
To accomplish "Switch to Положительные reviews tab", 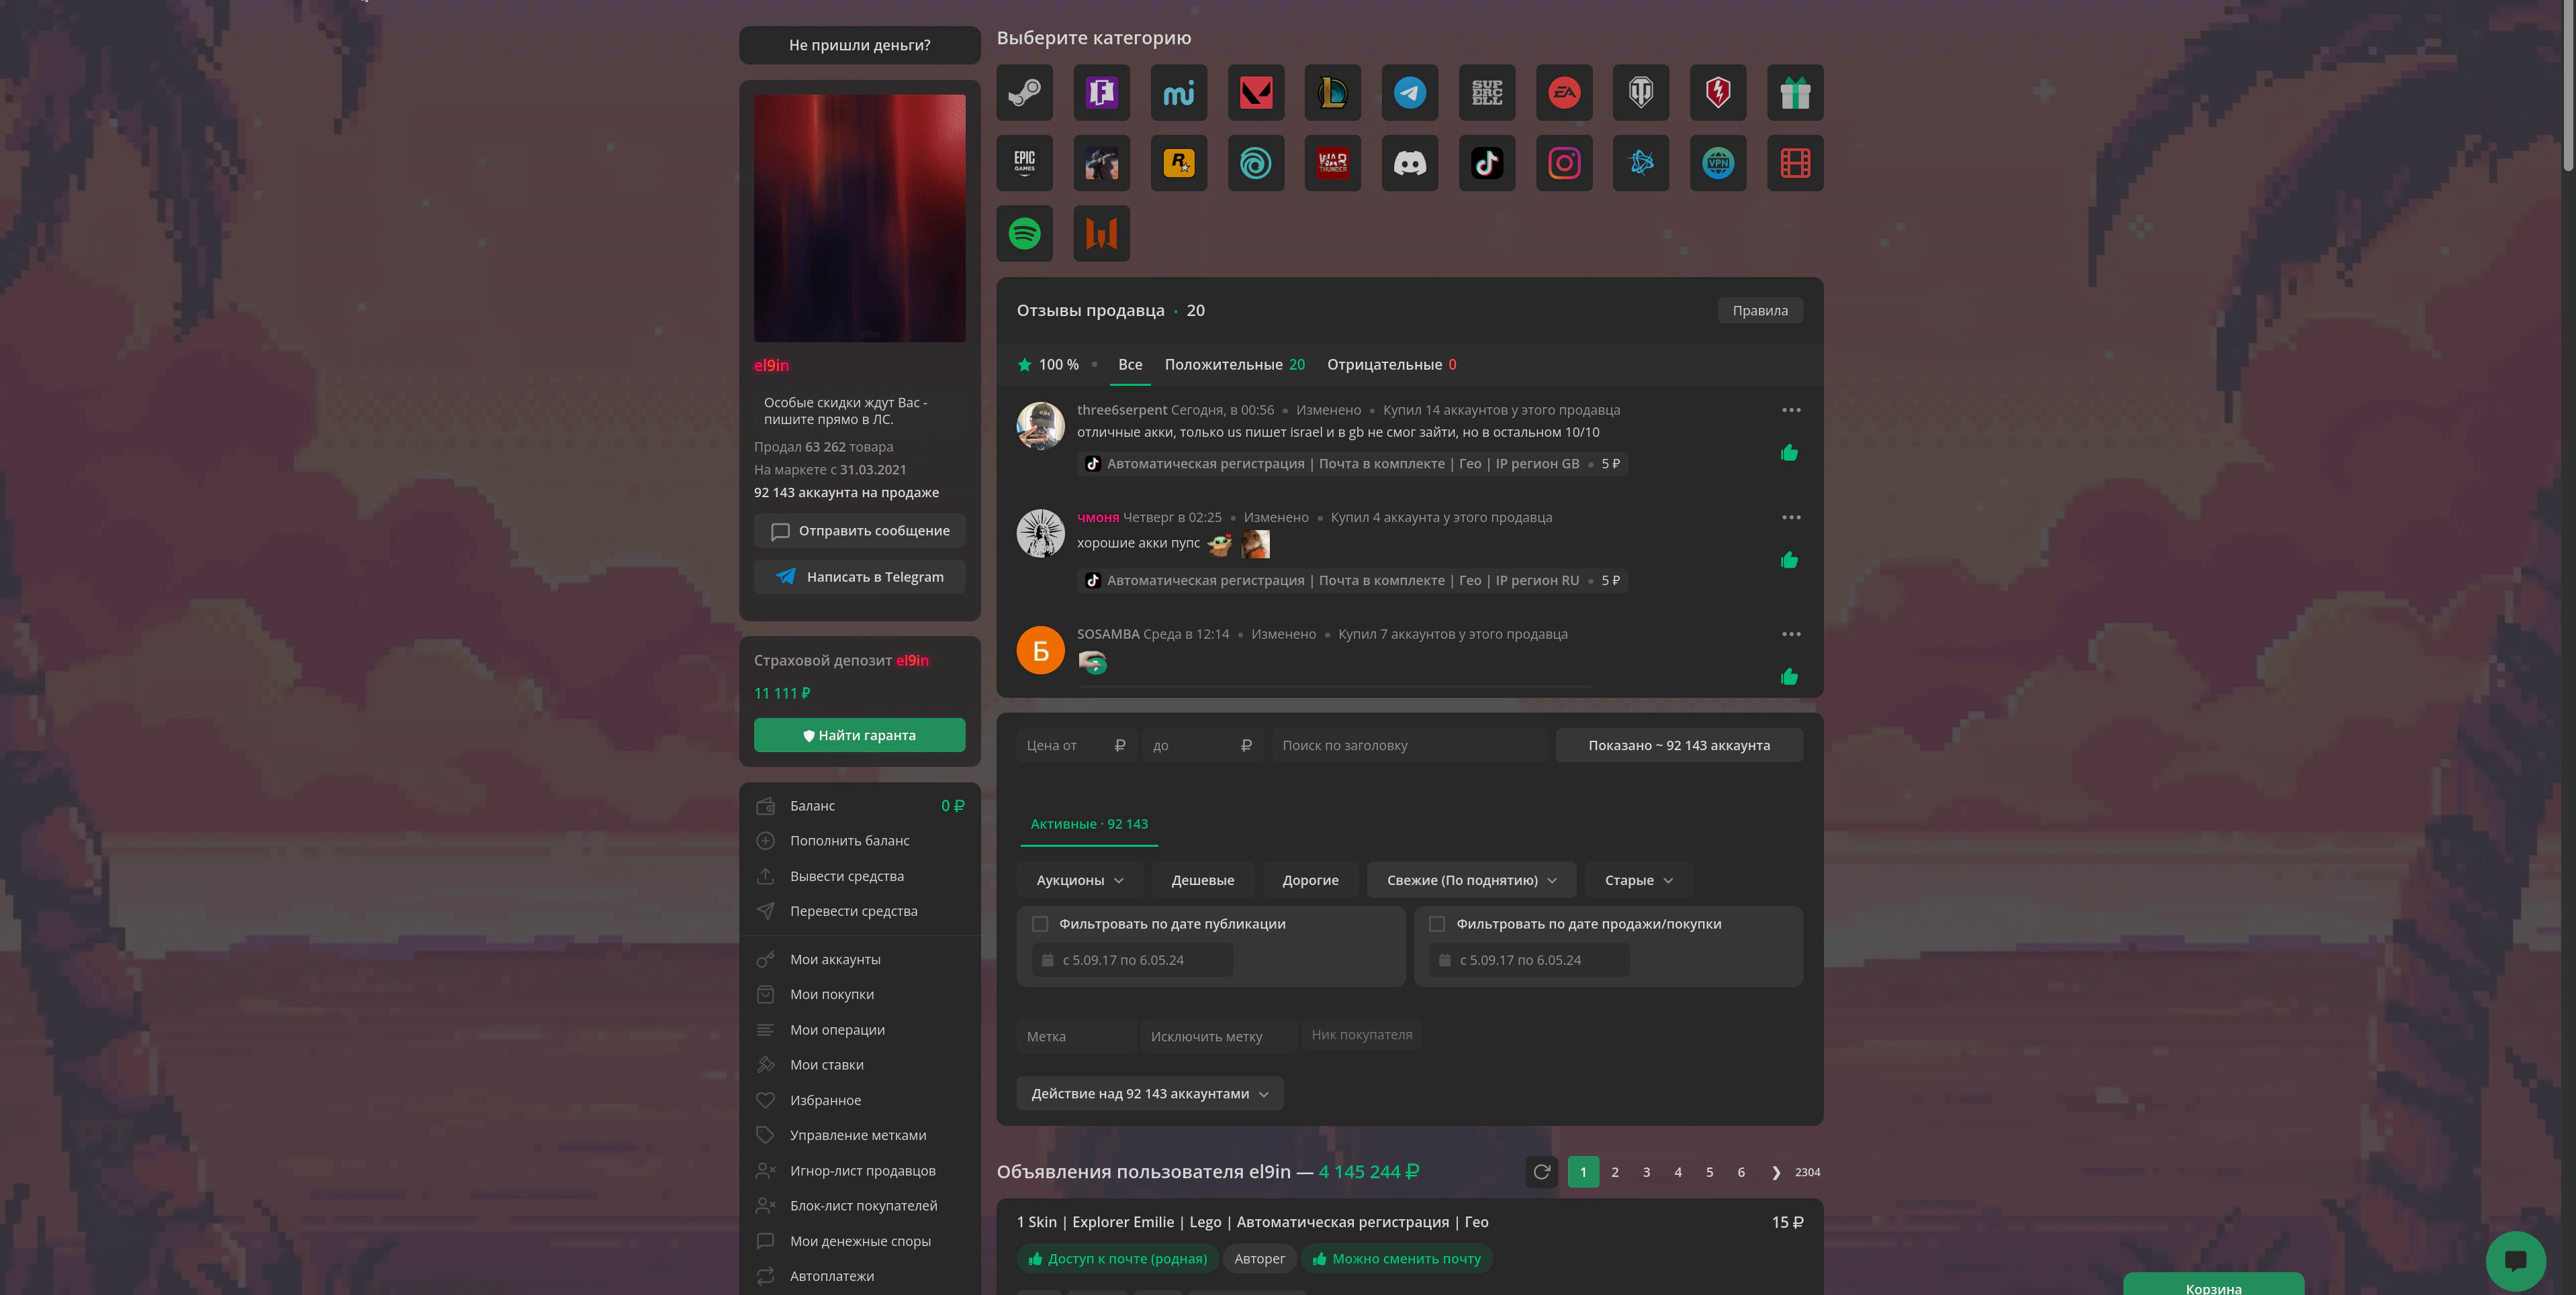I will click(1234, 365).
